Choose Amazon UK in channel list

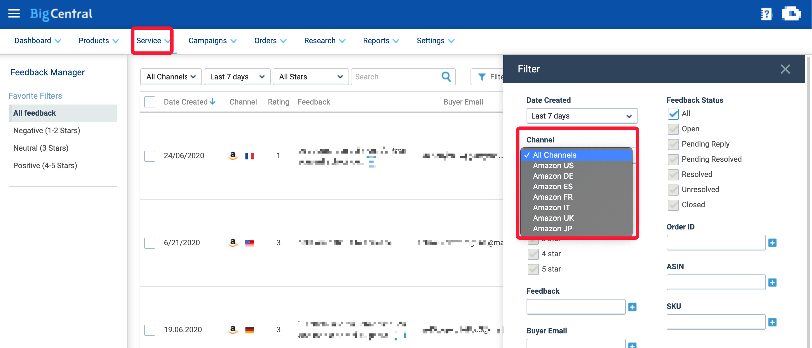(x=576, y=218)
